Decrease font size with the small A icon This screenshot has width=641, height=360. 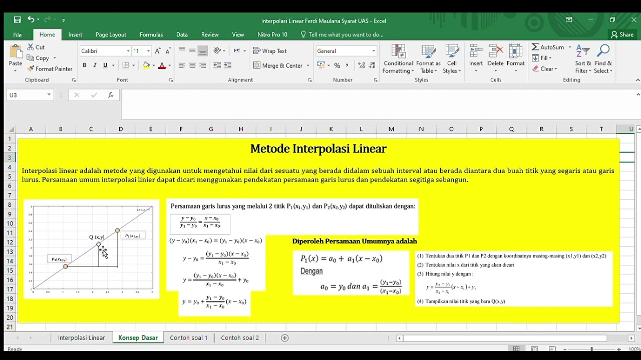[x=169, y=51]
